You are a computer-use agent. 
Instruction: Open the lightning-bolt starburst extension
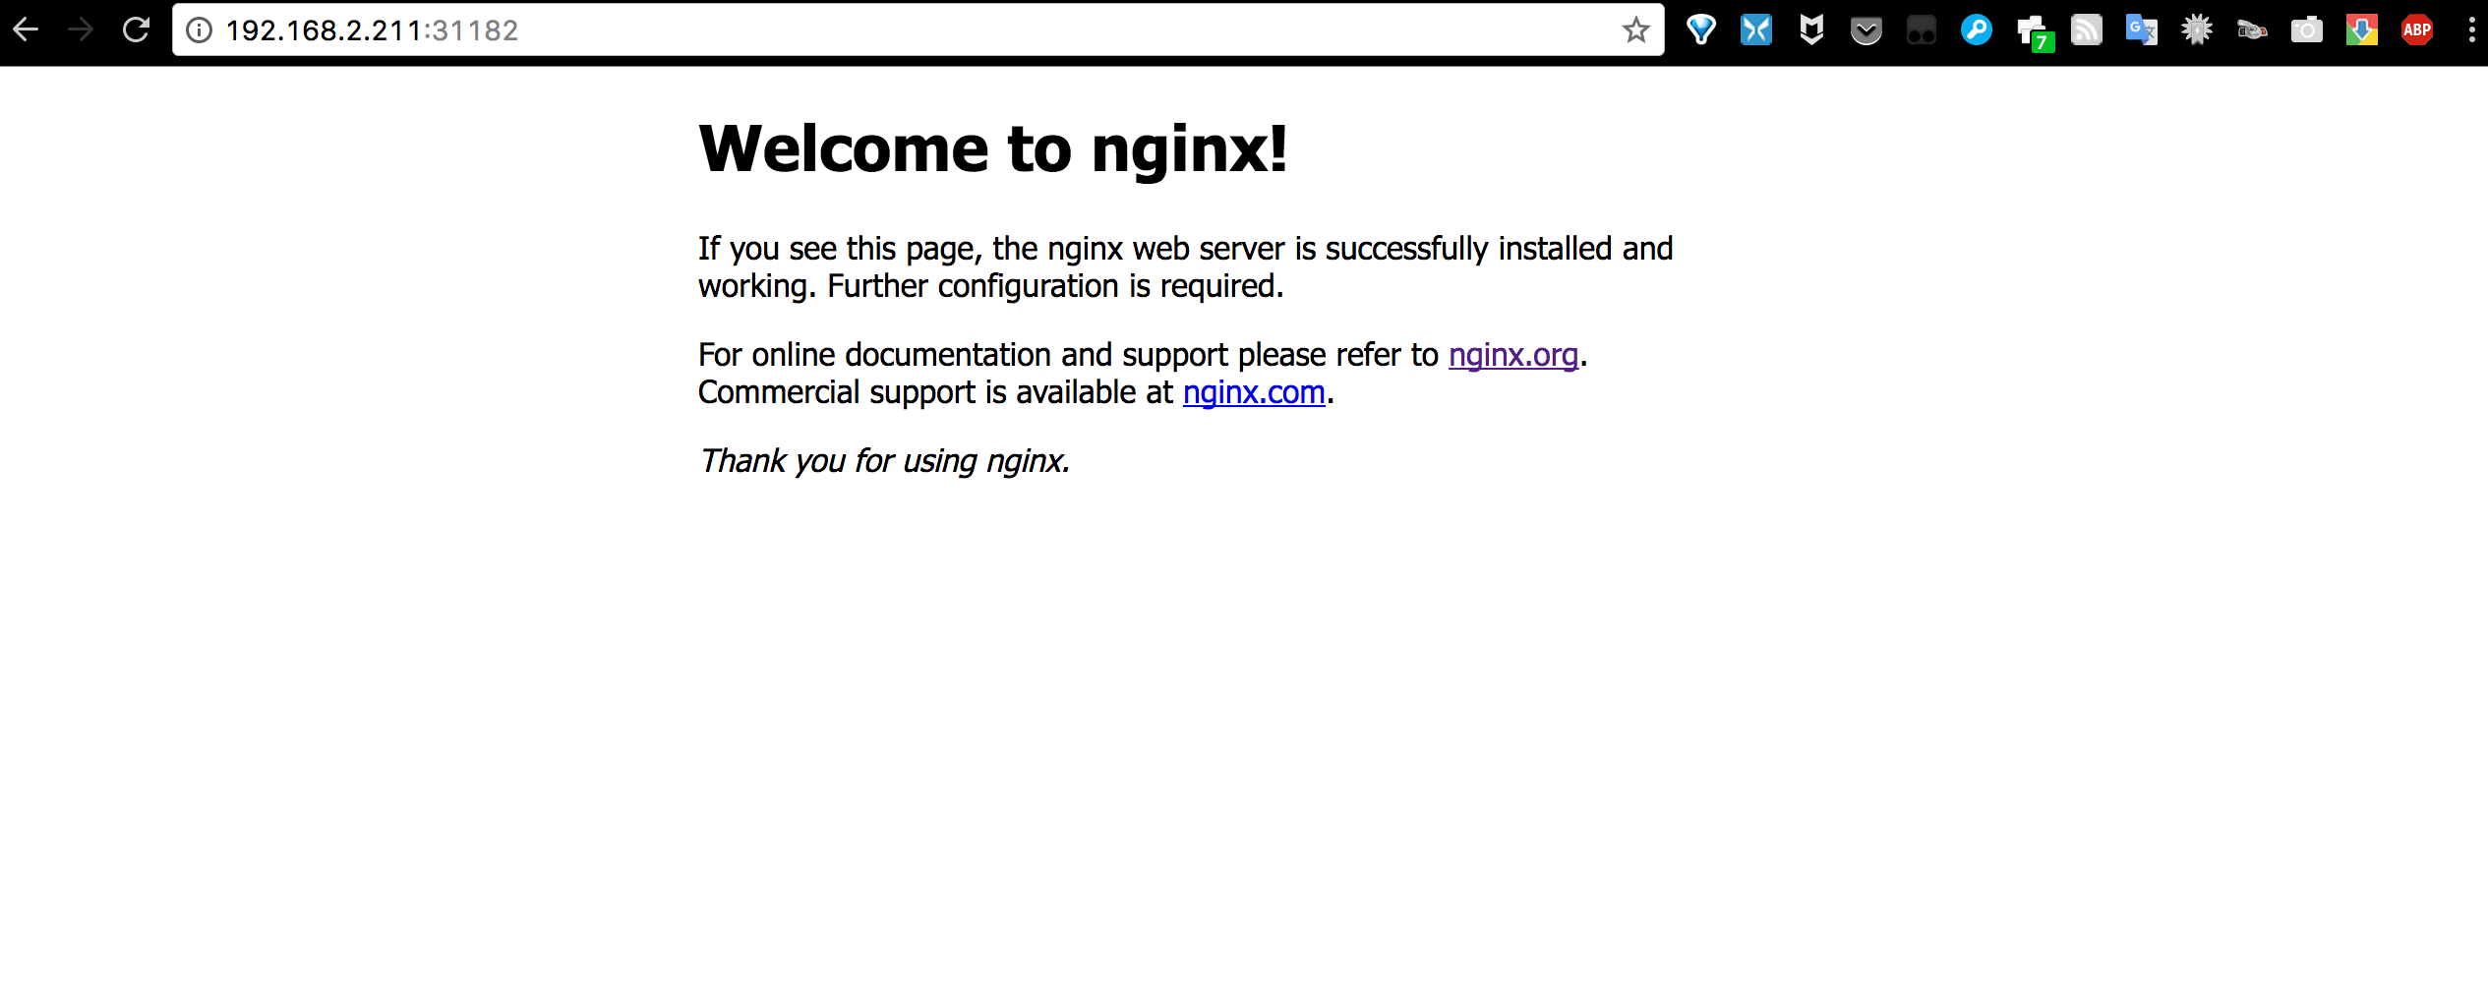2197,30
